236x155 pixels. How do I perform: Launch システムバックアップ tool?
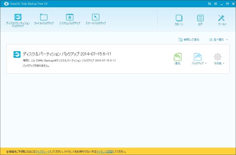click(69, 19)
